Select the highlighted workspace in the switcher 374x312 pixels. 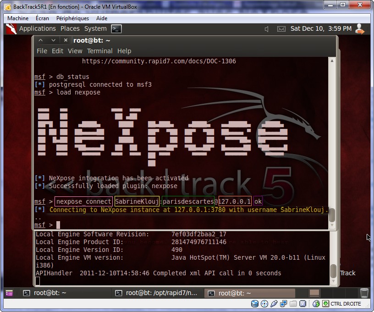314,293
